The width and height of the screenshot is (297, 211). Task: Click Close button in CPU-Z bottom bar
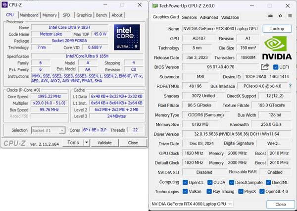pos(133,143)
